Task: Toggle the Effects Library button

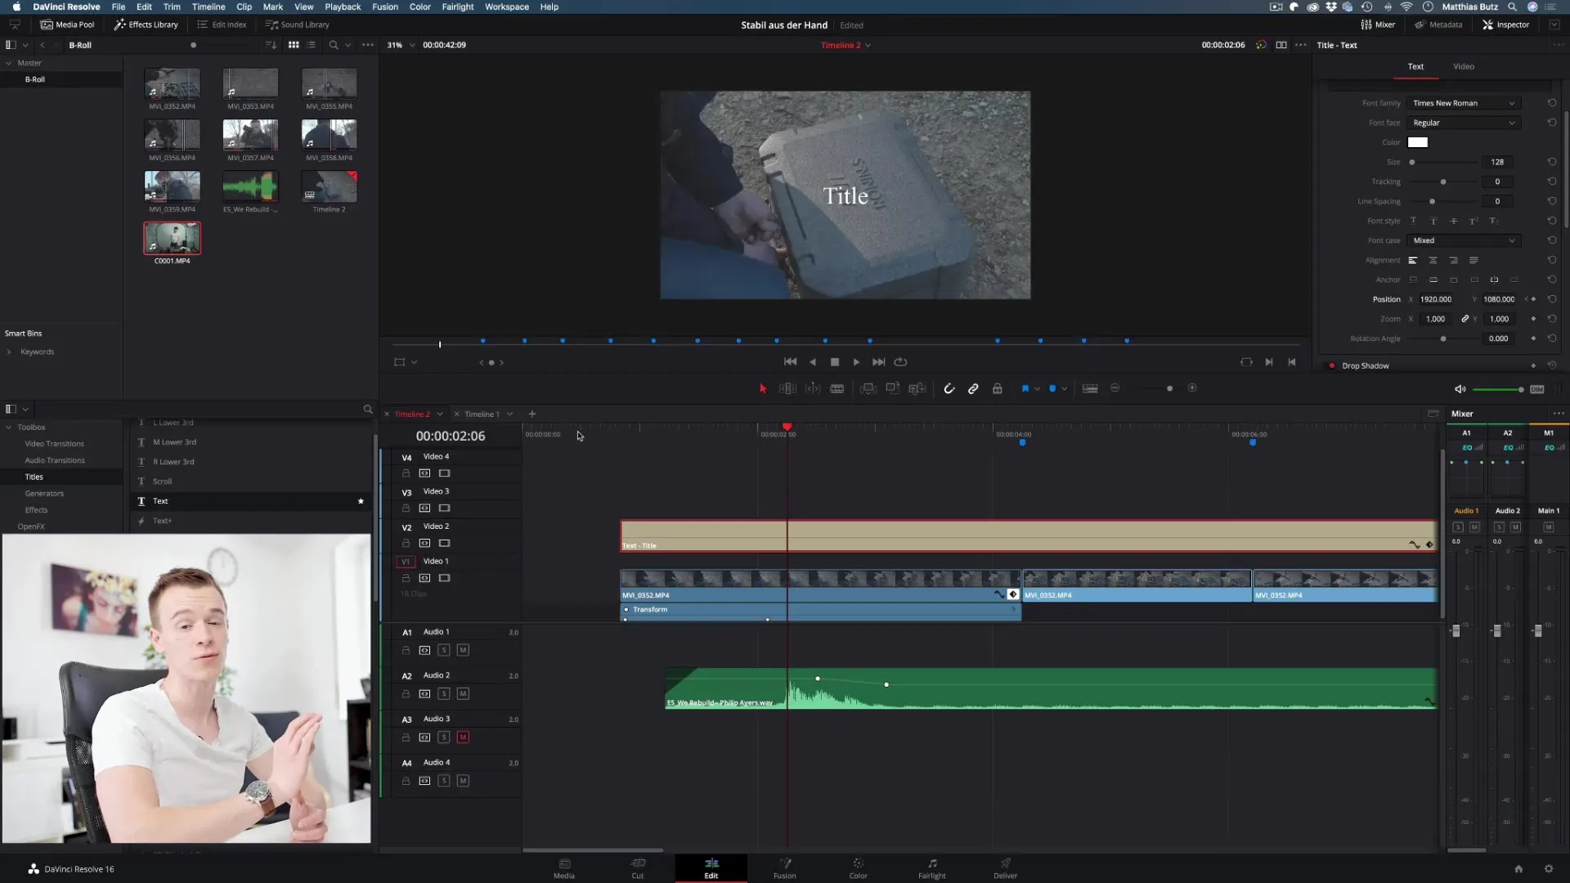Action: pos(146,25)
